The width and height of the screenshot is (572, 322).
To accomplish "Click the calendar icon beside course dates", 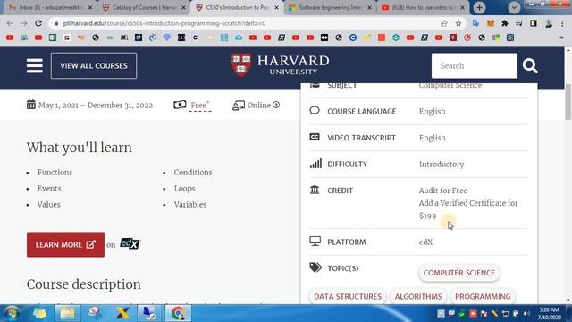I will click(31, 105).
